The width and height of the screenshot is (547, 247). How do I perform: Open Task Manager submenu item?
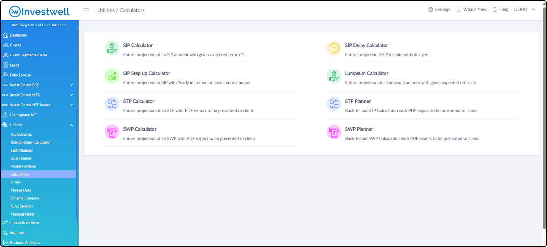coord(22,150)
